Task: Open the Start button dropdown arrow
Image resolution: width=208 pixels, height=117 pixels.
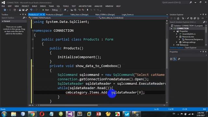Action: (x=50, y=10)
